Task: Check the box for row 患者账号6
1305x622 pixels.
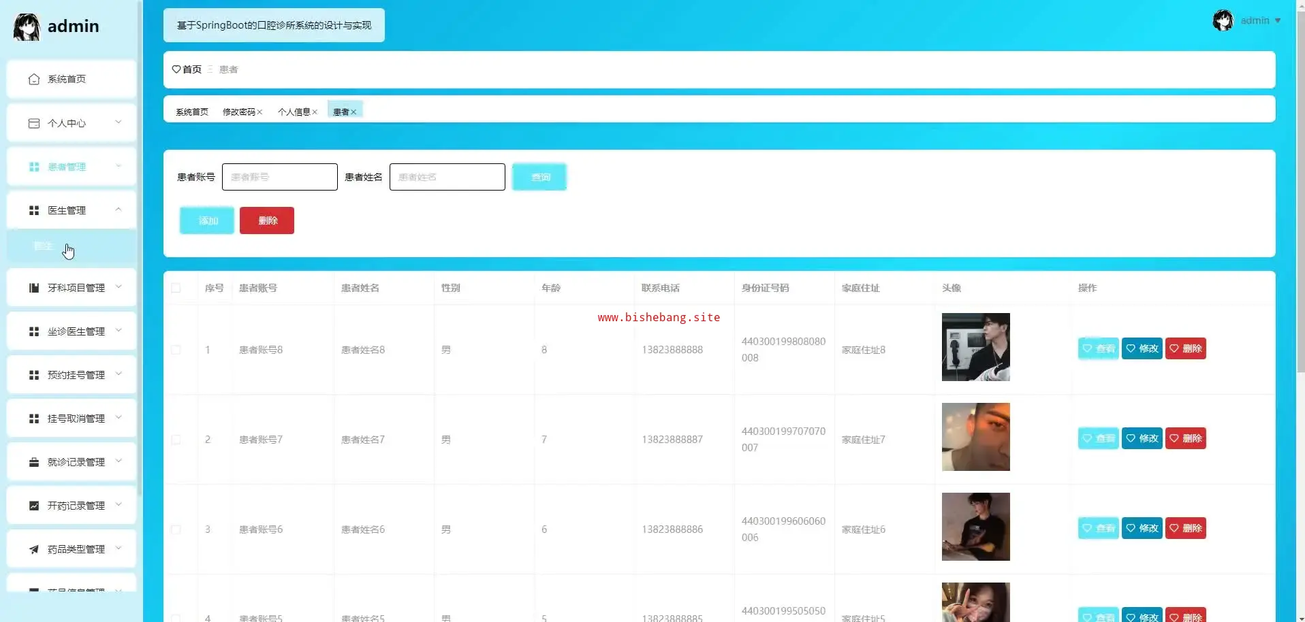Action: point(176,529)
